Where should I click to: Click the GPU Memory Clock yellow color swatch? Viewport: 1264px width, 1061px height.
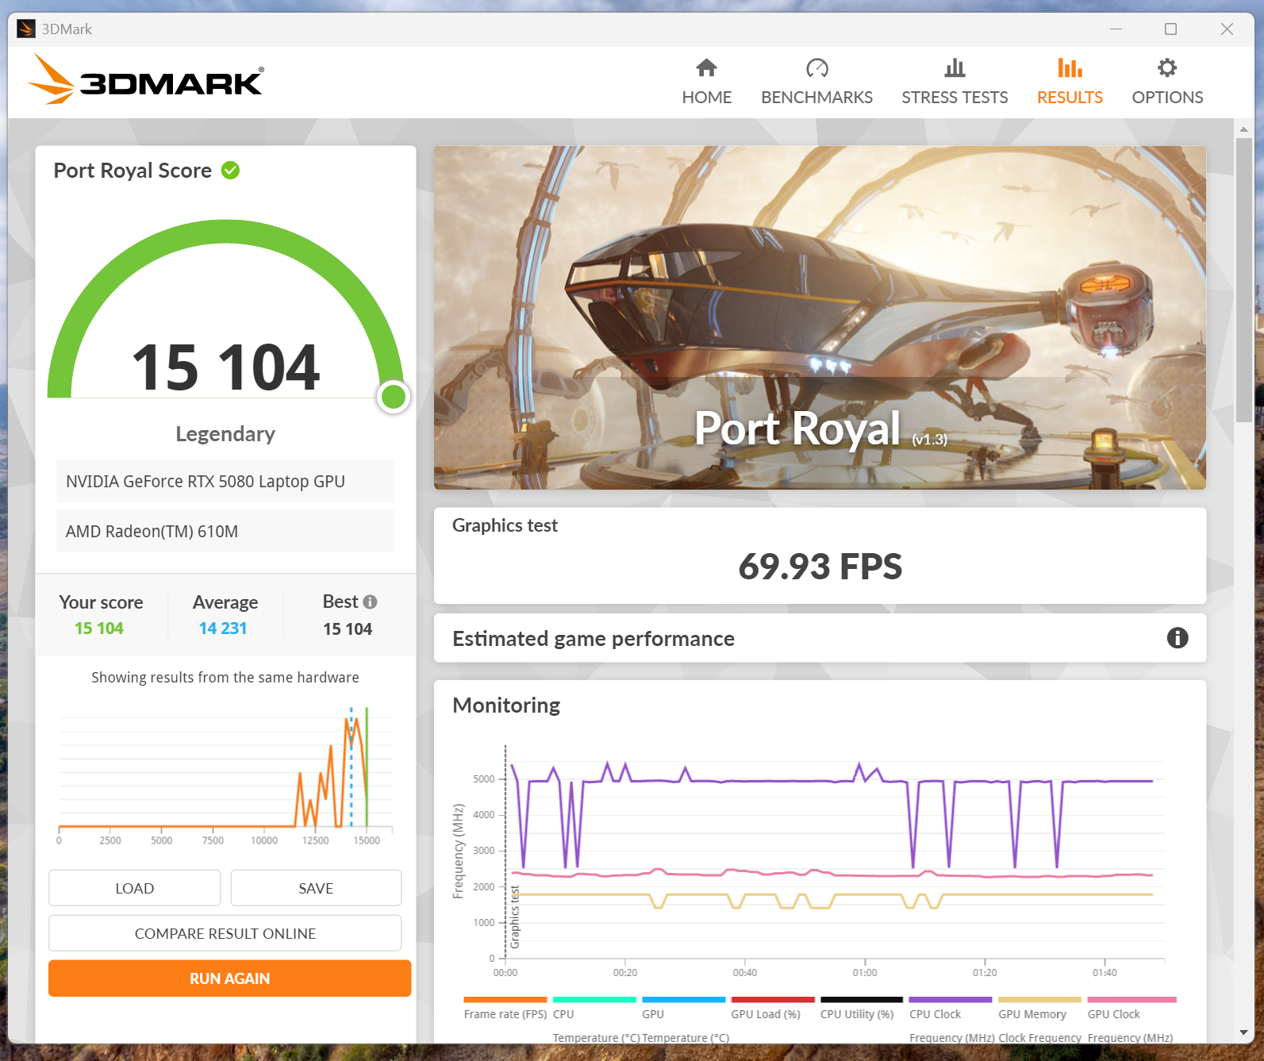coord(1039,1000)
